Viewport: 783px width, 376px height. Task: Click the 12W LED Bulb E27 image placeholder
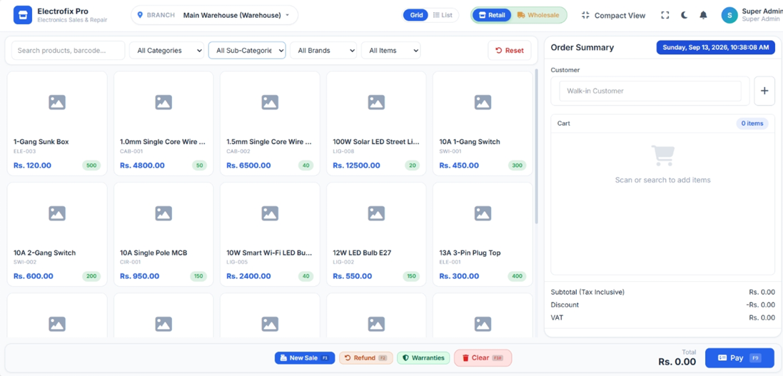(376, 213)
